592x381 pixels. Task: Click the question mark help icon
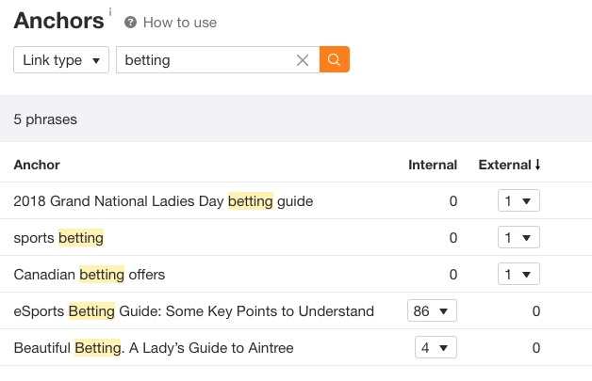(130, 23)
